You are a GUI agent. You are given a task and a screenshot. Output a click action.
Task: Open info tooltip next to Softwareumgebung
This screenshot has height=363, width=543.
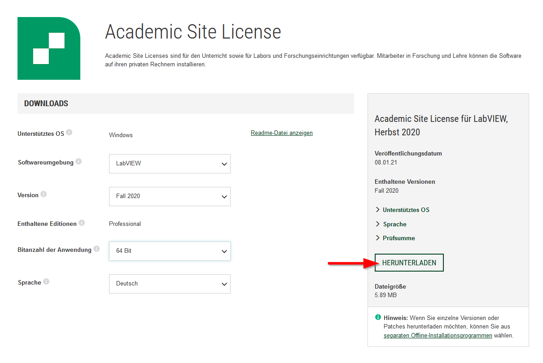point(79,161)
